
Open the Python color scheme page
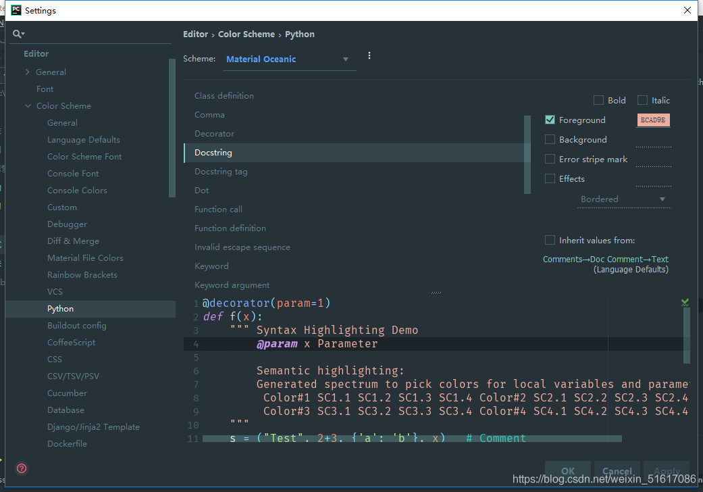(x=90, y=309)
